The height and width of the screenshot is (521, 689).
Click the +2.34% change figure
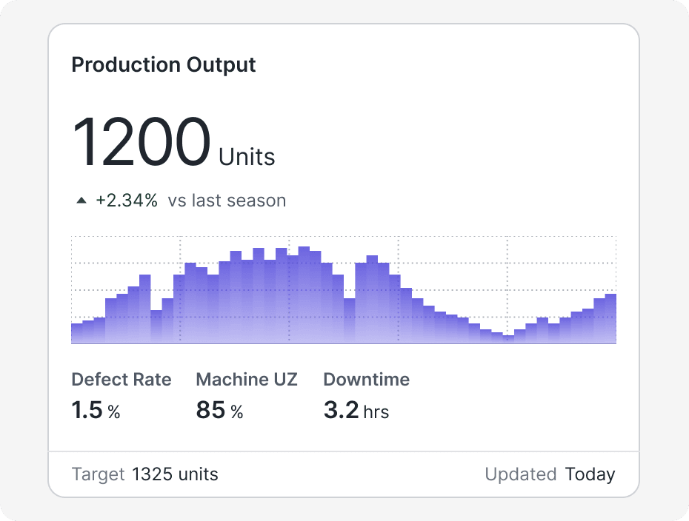[x=127, y=201]
